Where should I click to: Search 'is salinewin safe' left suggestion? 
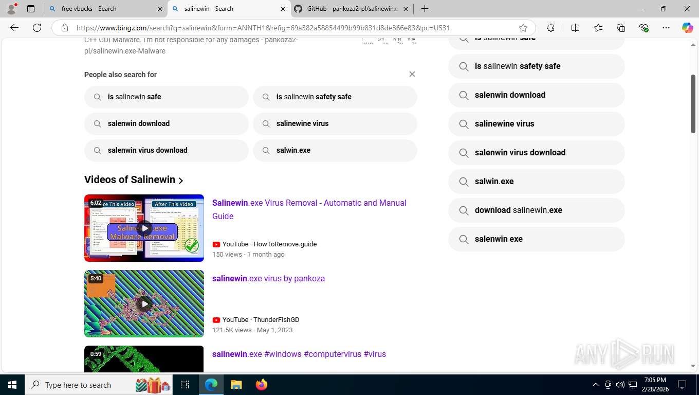point(166,97)
